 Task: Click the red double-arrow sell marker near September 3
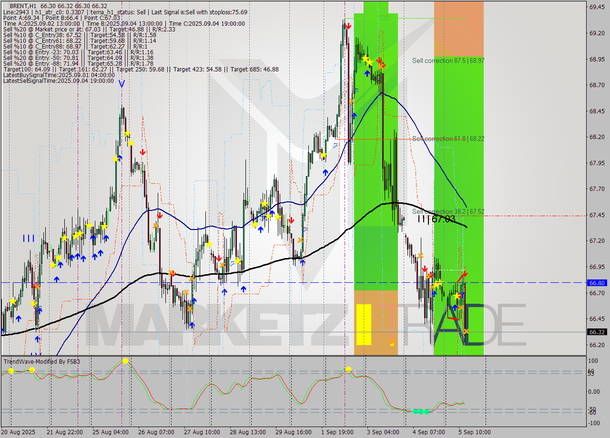380,61
